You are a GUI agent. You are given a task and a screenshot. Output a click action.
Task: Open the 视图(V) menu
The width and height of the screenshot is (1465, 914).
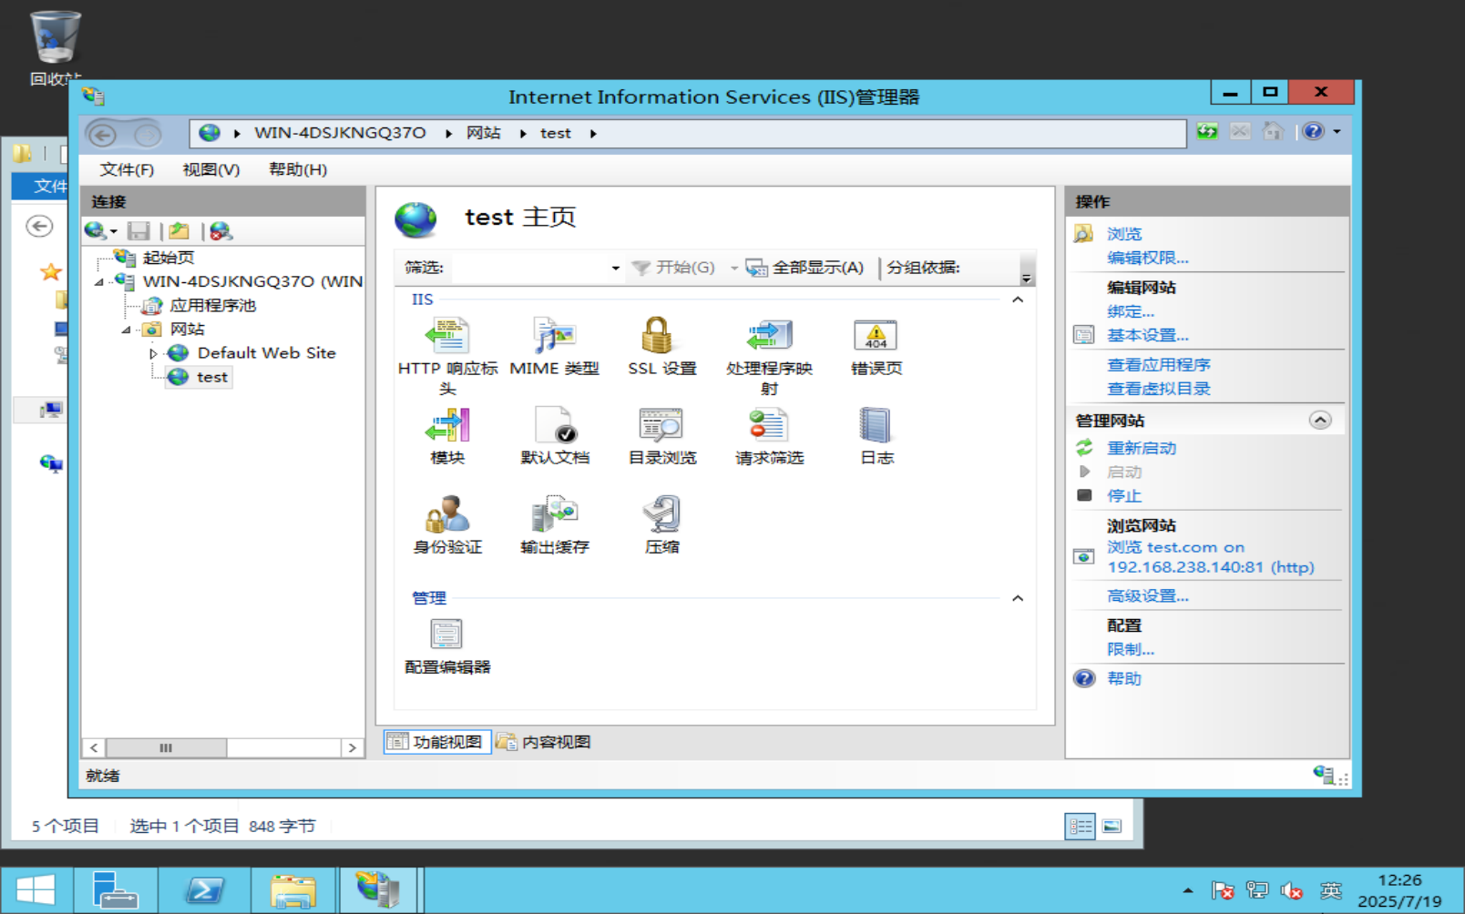point(210,169)
